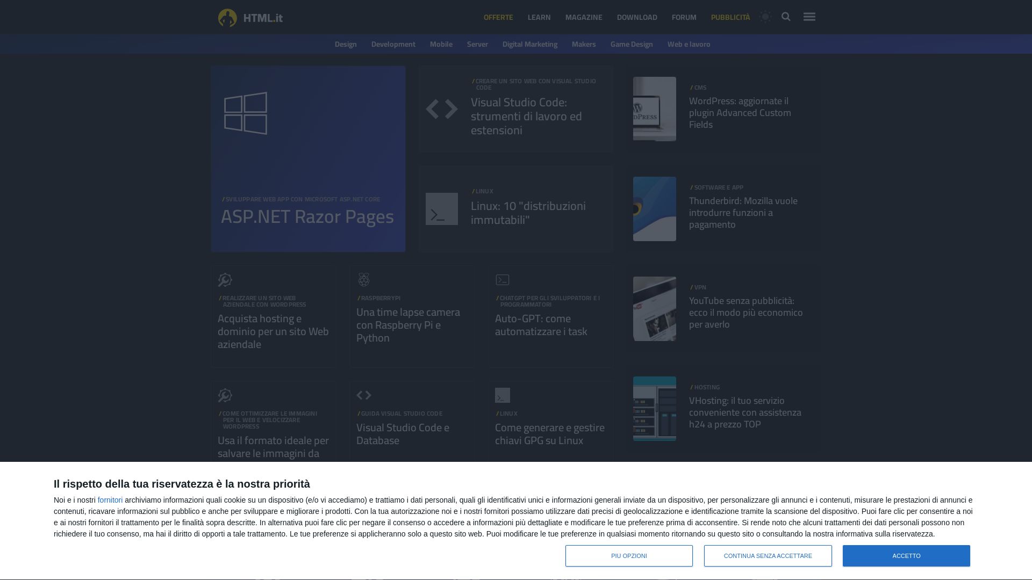Open the LEARN menu item
The height and width of the screenshot is (580, 1032).
coord(539,17)
